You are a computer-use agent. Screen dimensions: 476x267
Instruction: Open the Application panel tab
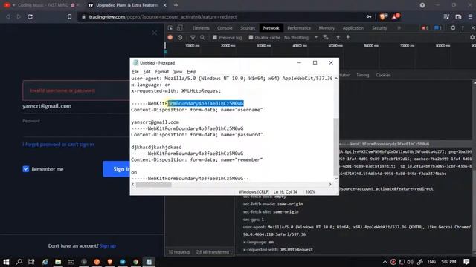(x=353, y=28)
